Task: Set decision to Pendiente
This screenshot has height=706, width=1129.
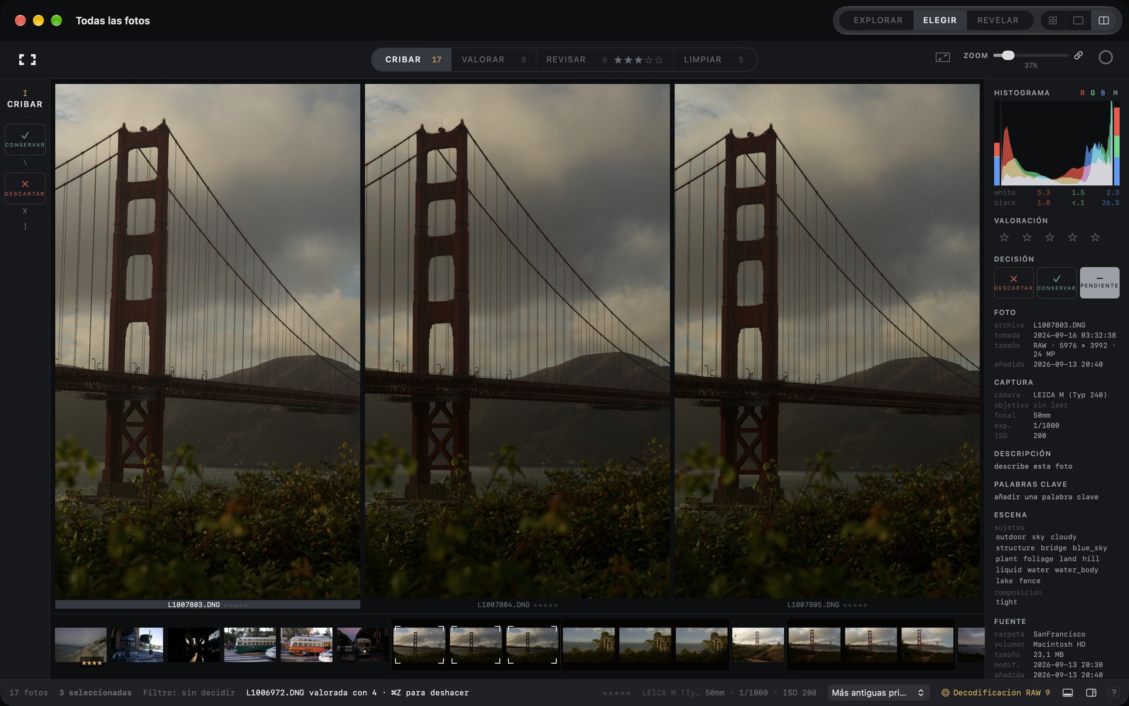Action: coord(1099,282)
